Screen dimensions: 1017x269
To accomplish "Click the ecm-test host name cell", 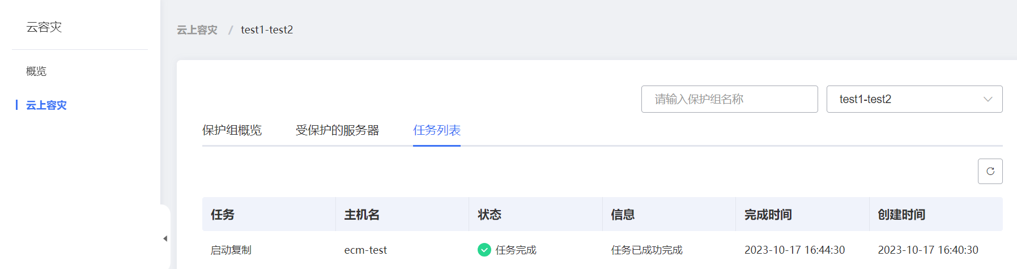I will coord(365,250).
